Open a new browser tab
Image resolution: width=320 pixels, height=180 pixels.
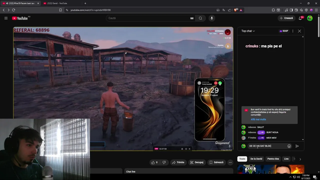(85, 3)
